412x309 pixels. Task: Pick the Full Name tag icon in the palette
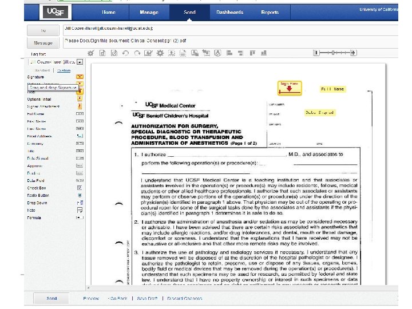click(80, 114)
